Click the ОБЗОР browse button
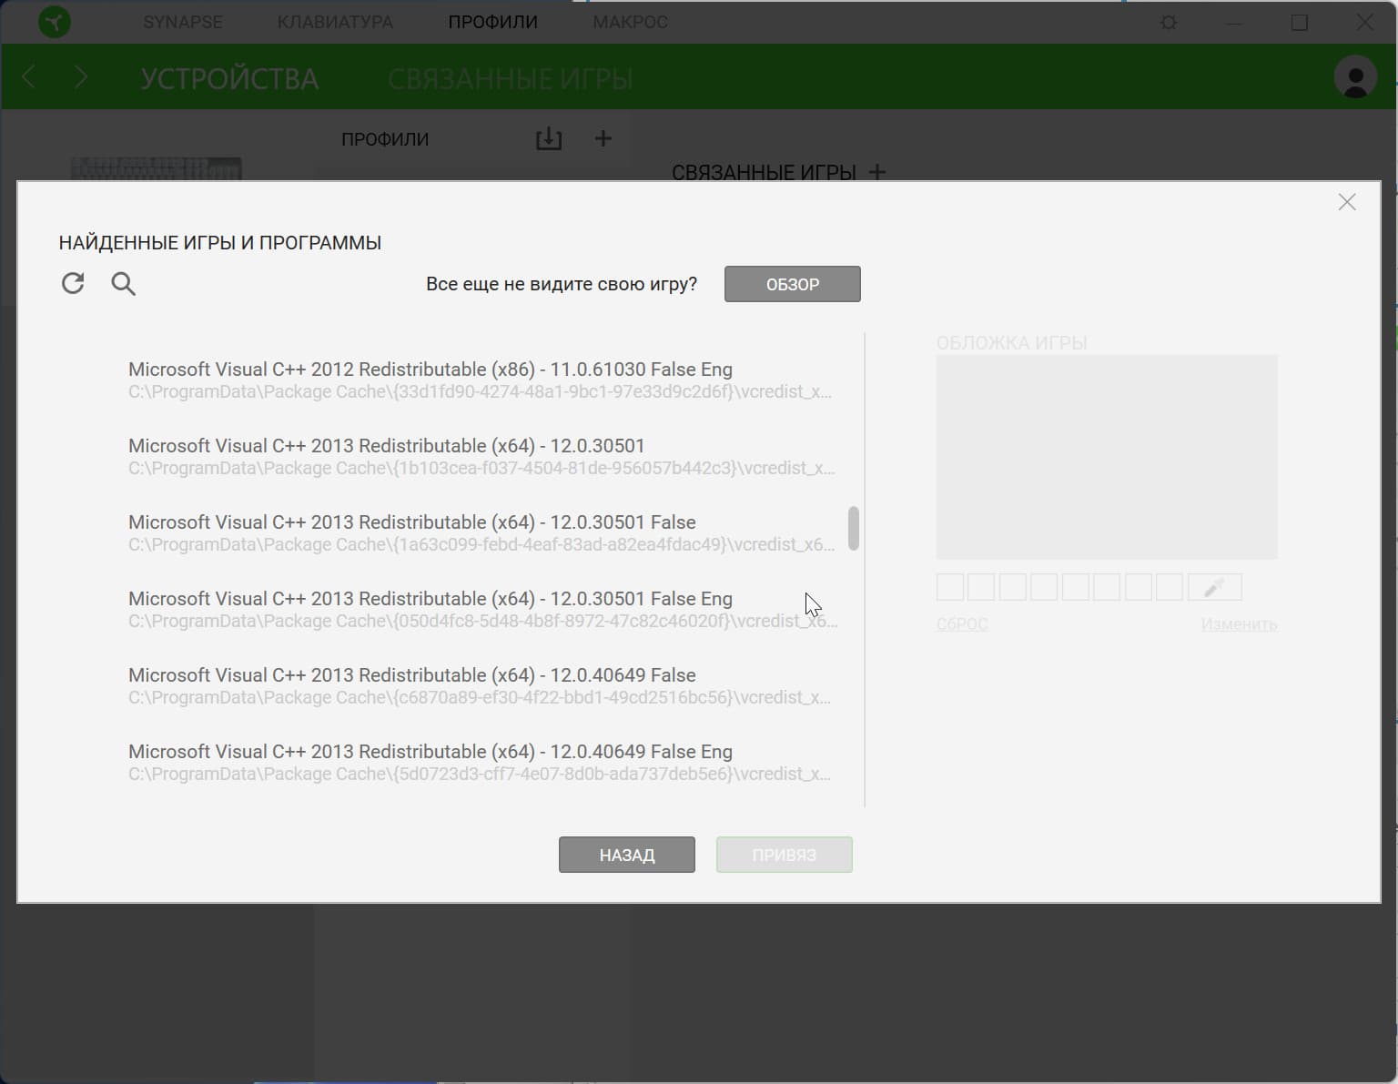 [793, 284]
